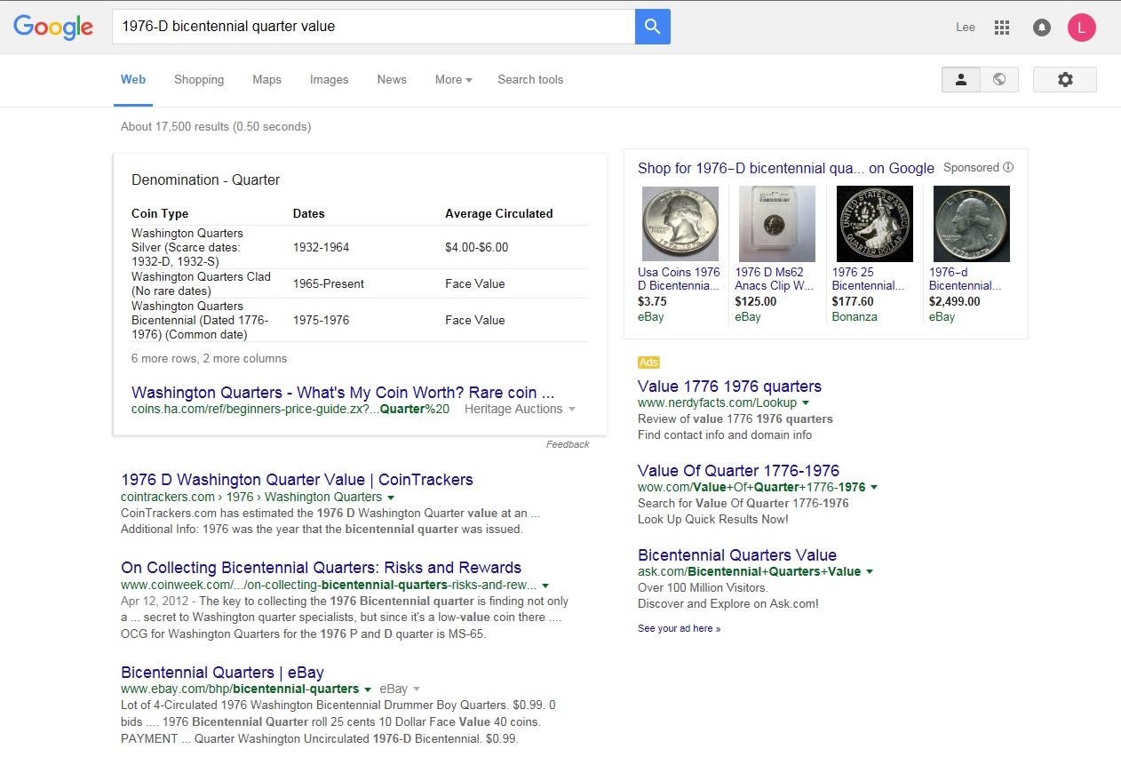Open the $125.00 slabbed coin image
This screenshot has height=765, width=1121.
click(777, 223)
